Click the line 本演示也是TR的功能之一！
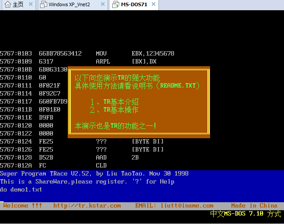This screenshot has height=224, width=284. coord(116,126)
